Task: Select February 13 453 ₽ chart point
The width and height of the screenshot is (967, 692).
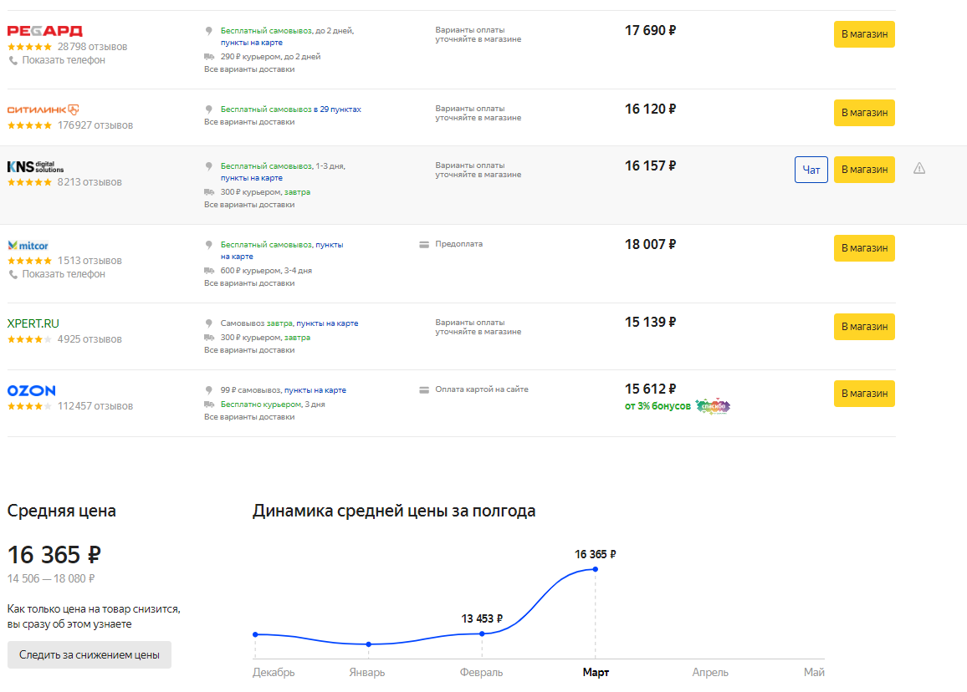Action: click(482, 633)
